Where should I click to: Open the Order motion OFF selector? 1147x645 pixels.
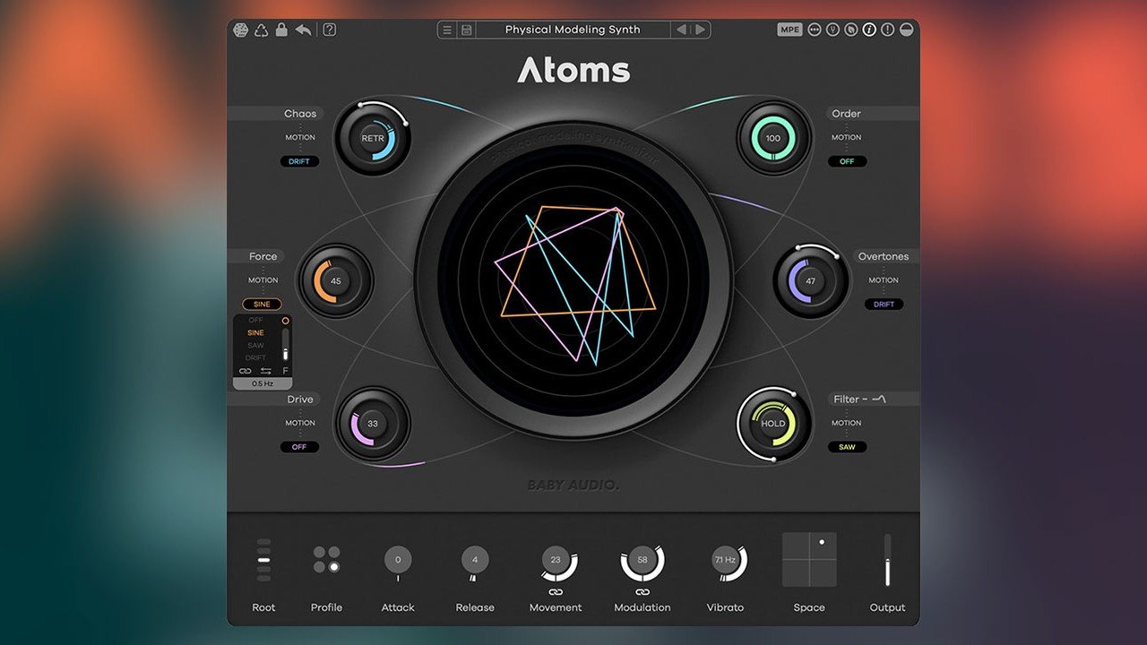point(847,162)
